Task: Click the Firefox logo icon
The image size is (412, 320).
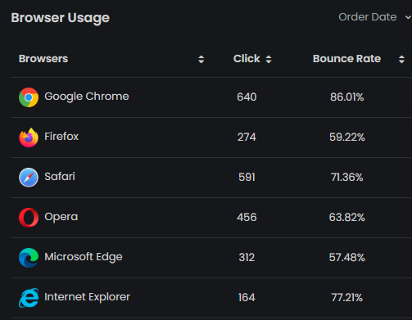Action: tap(29, 137)
